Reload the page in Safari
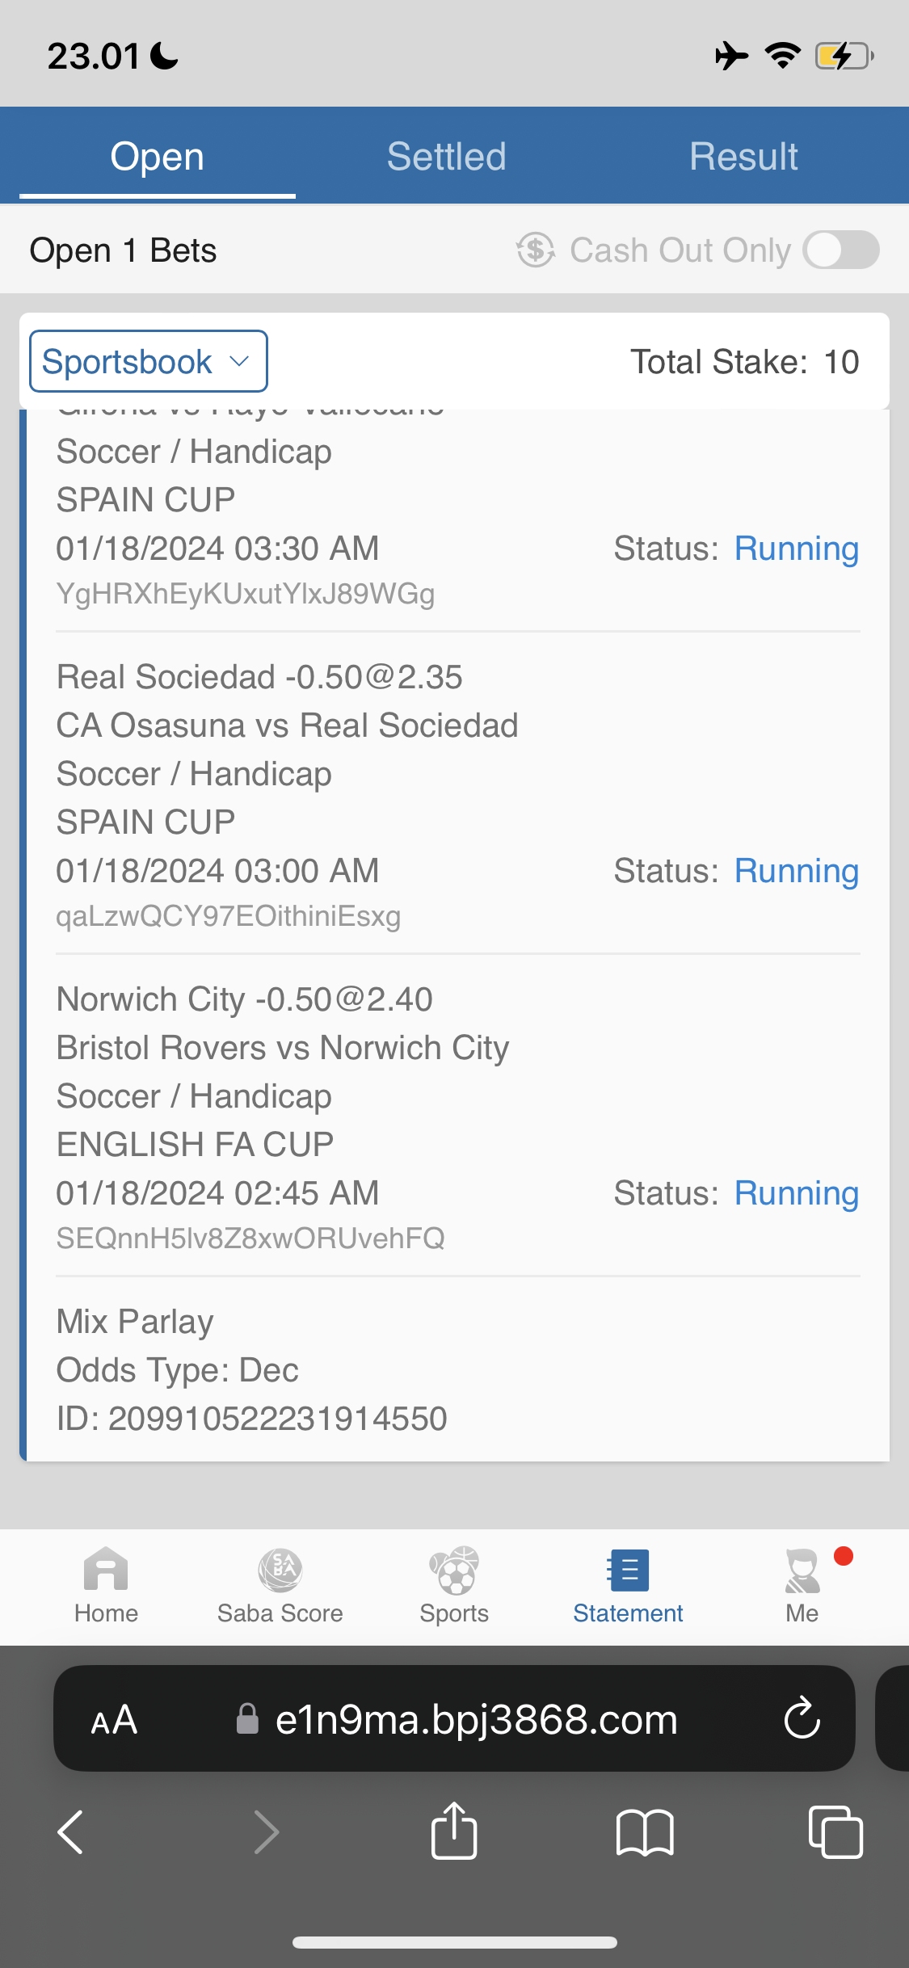This screenshot has width=909, height=1968. coord(802,1718)
